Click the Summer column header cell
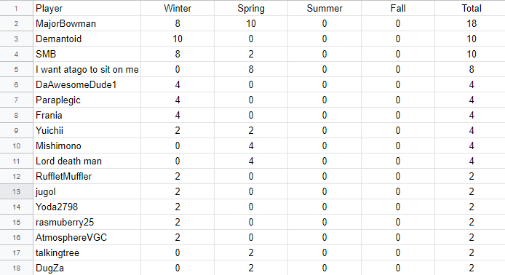 coord(325,9)
